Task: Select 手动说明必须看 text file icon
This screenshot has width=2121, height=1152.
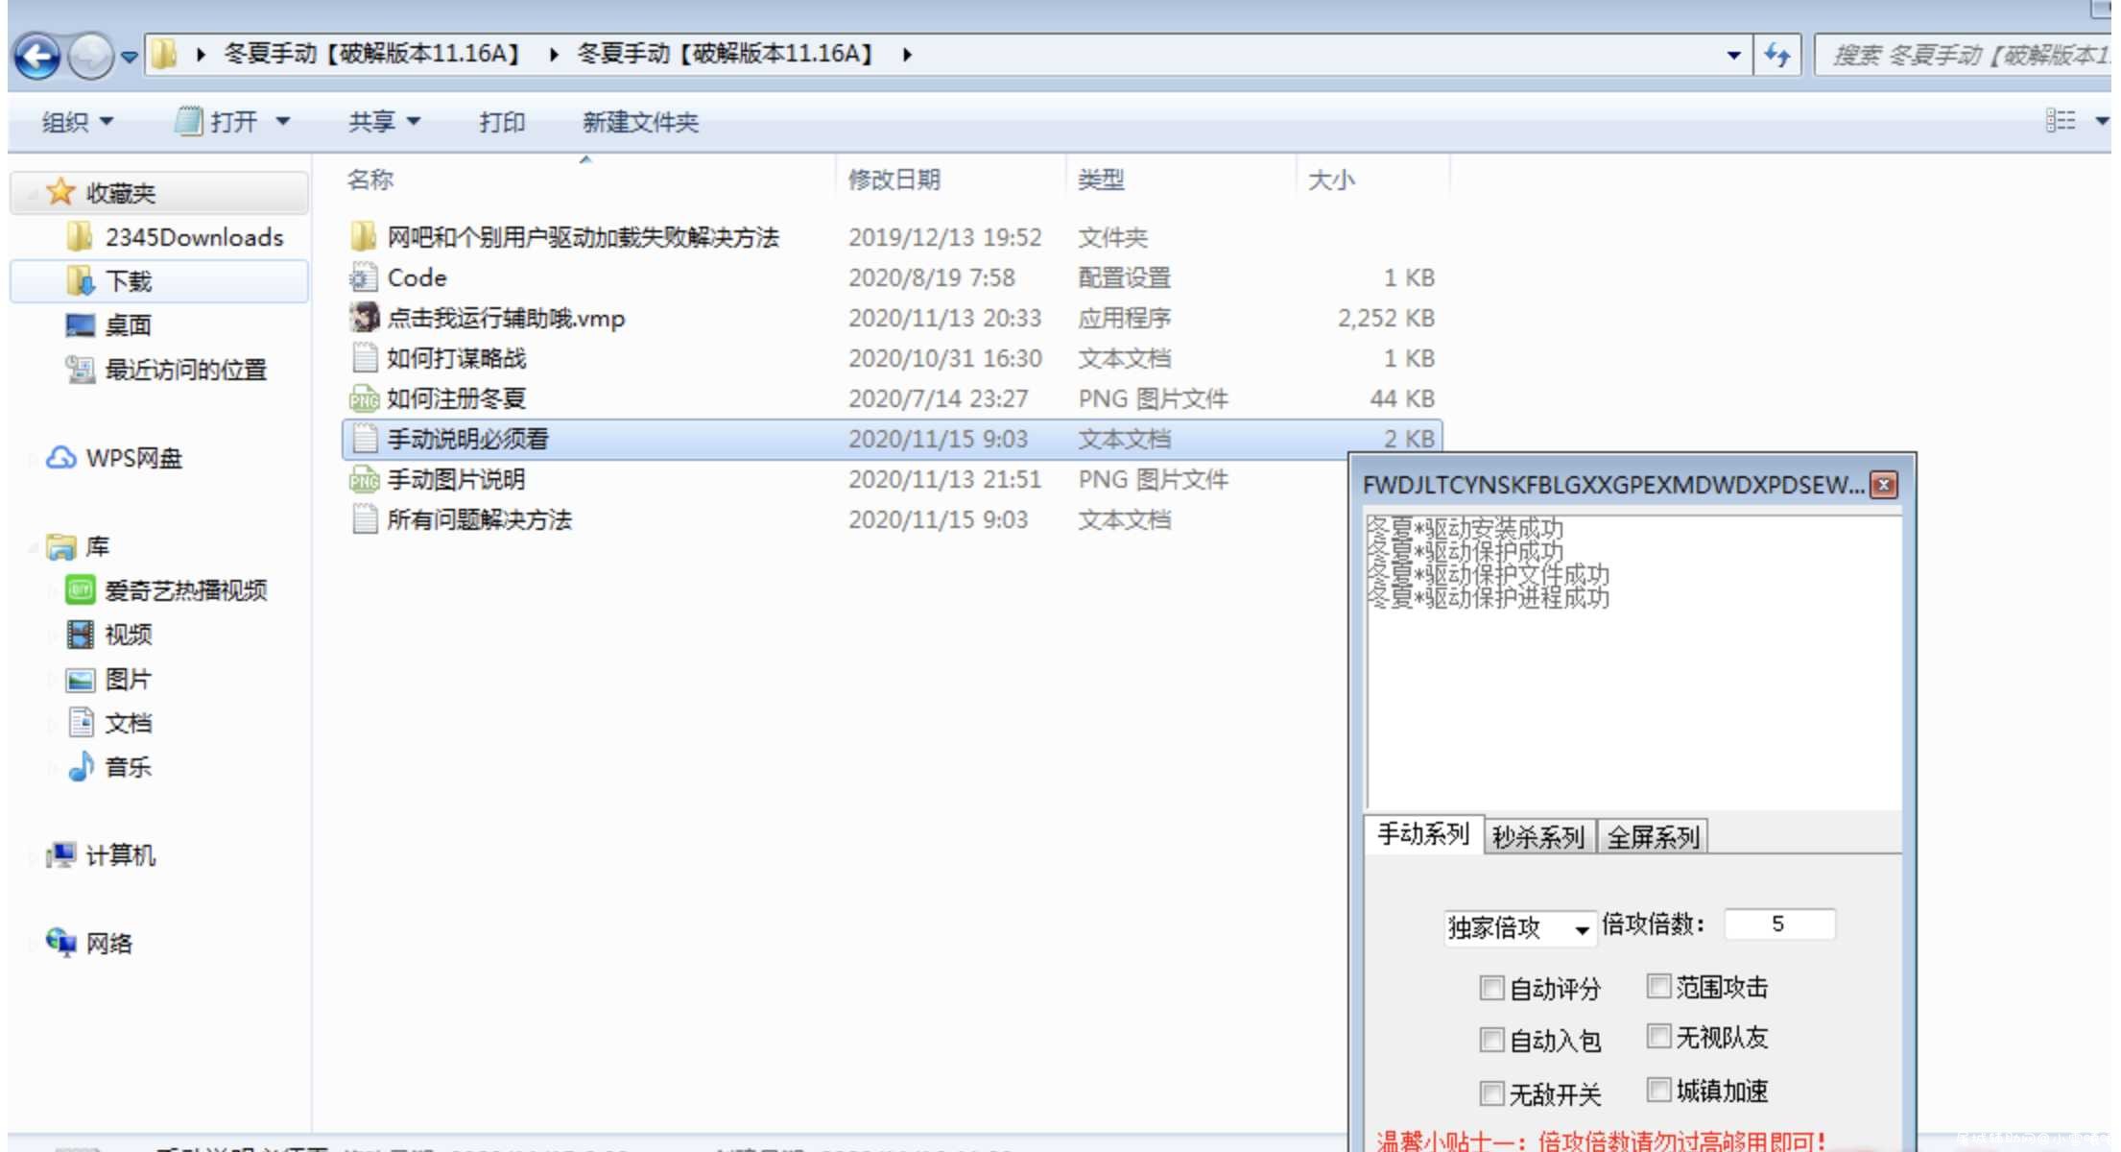Action: coord(365,438)
